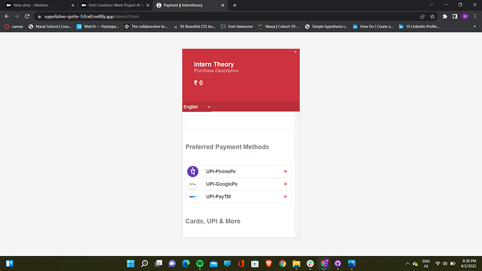This screenshot has width=482, height=271.
Task: Open Microsoft Store from the taskbar
Action: click(255, 264)
